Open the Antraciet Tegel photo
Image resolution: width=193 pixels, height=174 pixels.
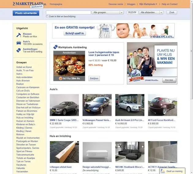(x=163, y=152)
